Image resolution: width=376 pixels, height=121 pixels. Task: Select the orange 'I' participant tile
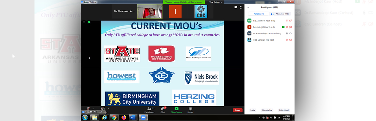coord(175,11)
